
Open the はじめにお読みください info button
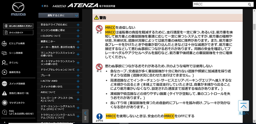[18, 26]
